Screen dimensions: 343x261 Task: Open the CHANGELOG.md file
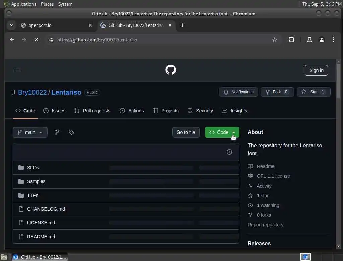46,209
